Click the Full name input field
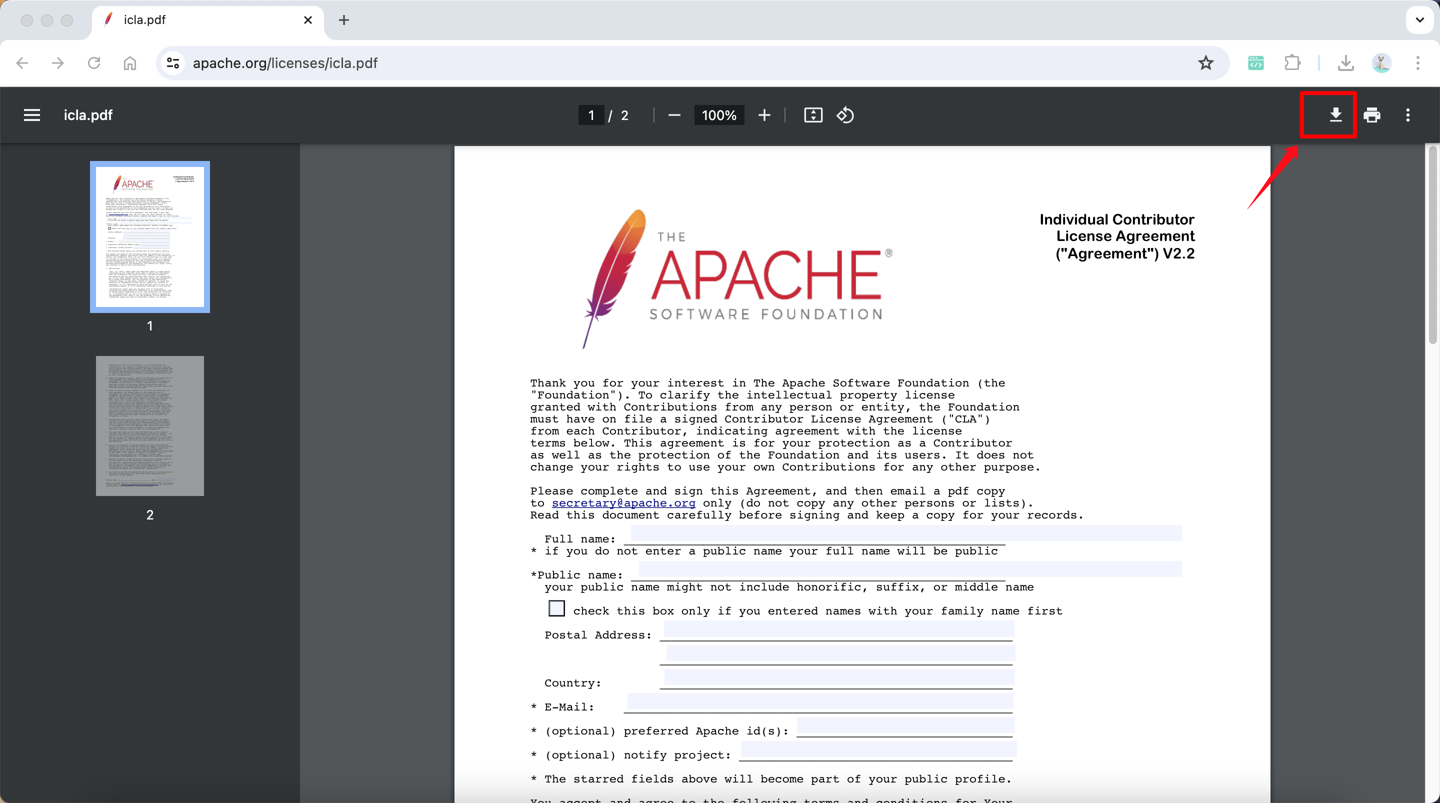Viewport: 1440px width, 803px height. click(x=905, y=533)
